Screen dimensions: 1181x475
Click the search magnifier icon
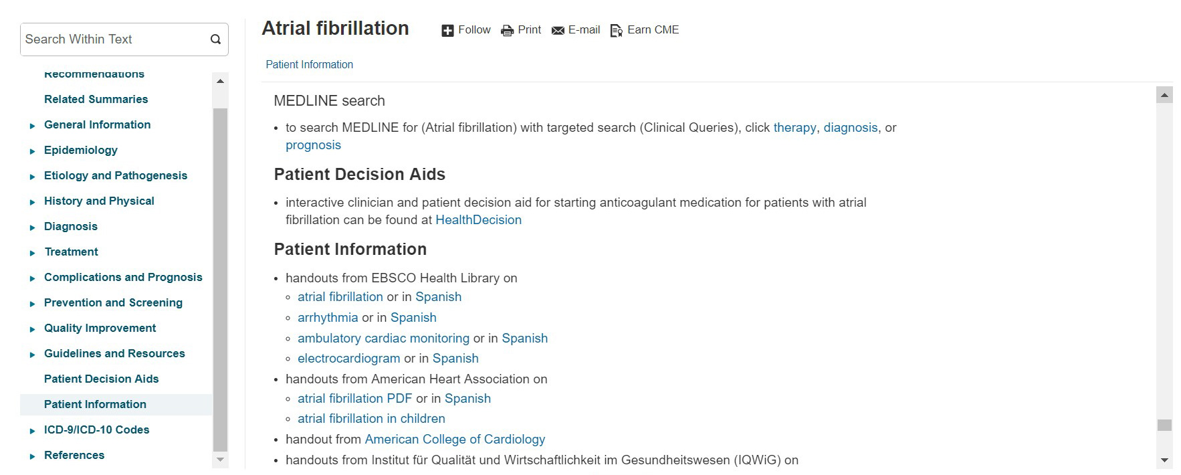coord(215,39)
